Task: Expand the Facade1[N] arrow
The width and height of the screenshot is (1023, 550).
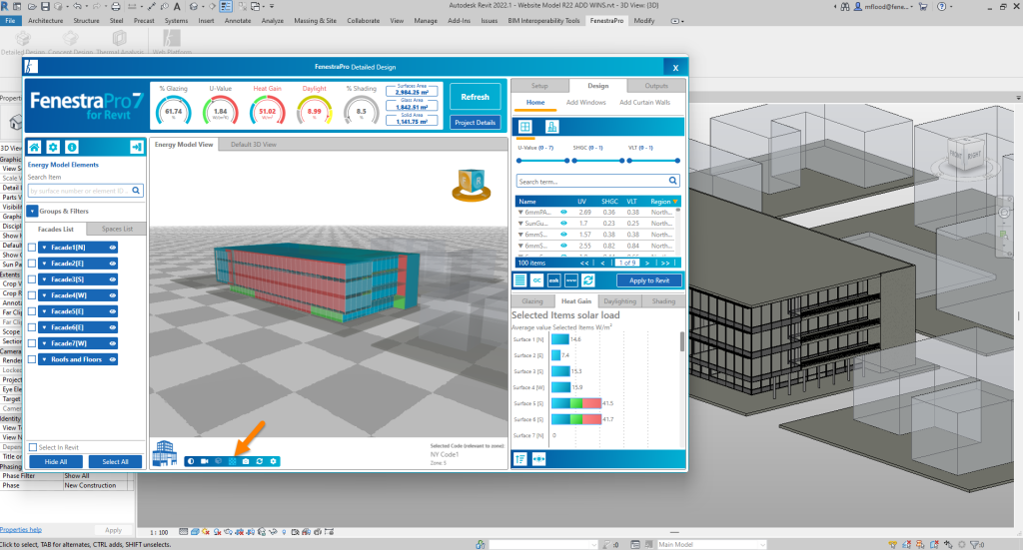Action: (44, 248)
